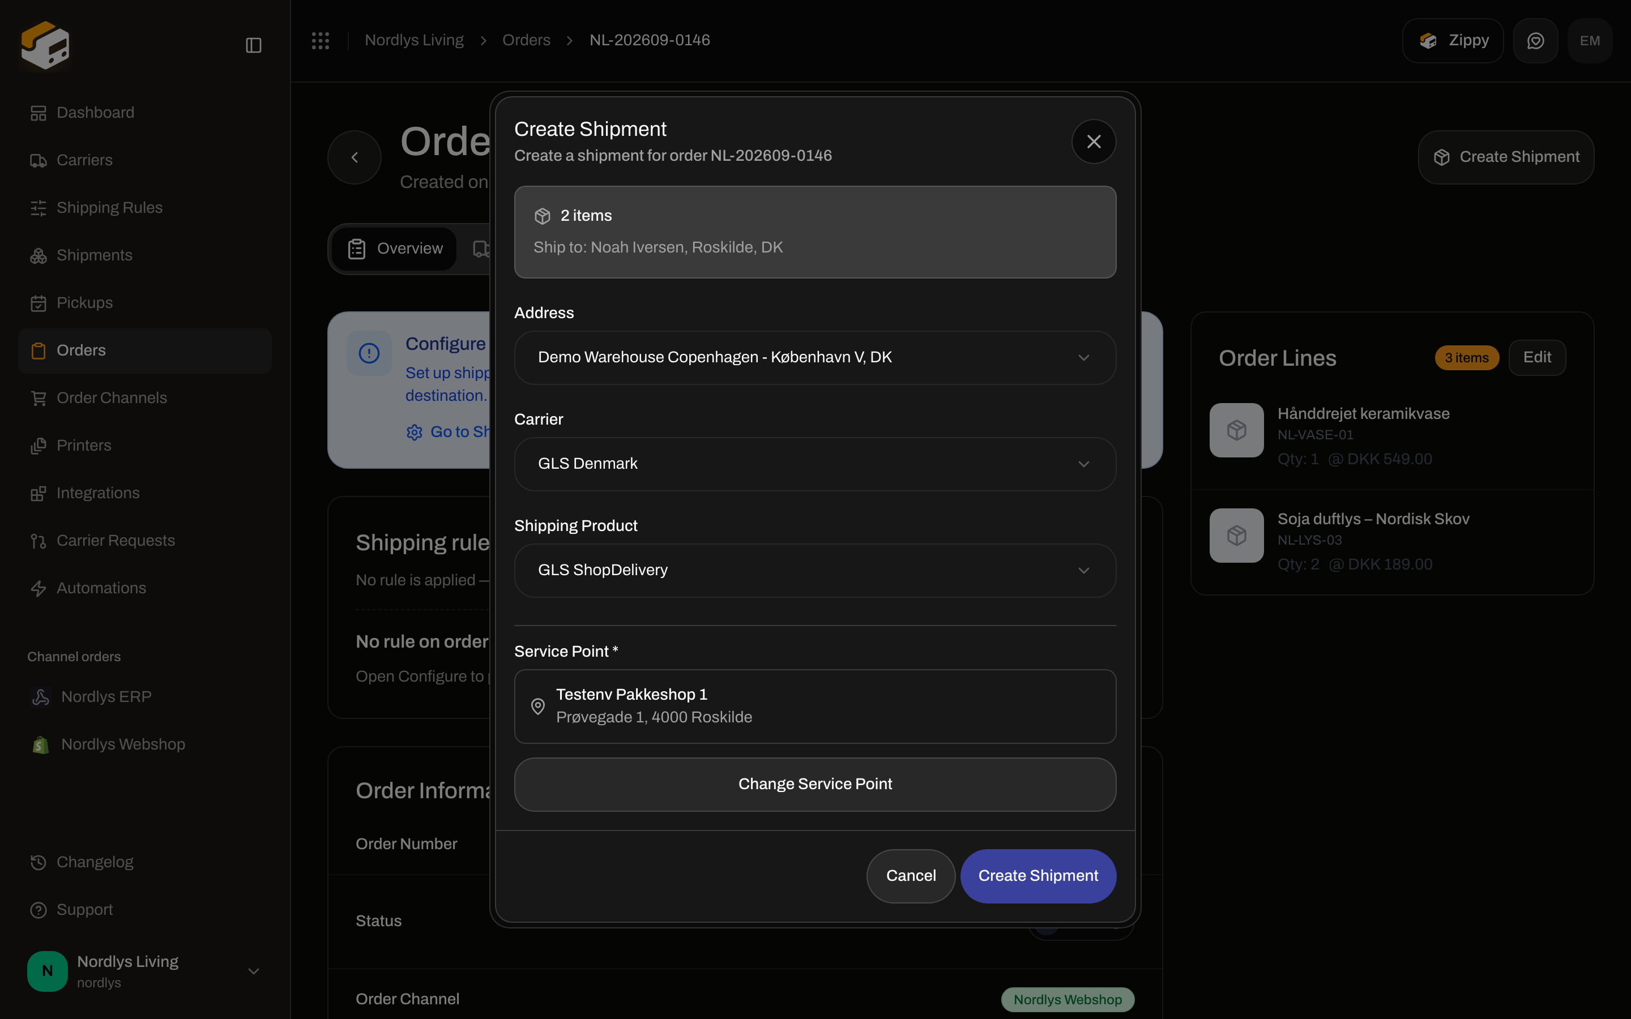The image size is (1631, 1019).
Task: Click the Dashboard sidebar icon
Action: [x=39, y=113]
